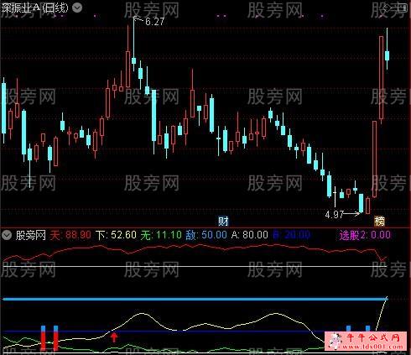The height and width of the screenshot is (355, 411).
Task: Select the 无: 11.10 indicator label
Action: [161, 235]
